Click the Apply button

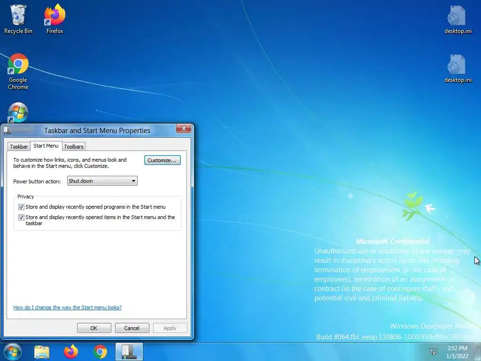pyautogui.click(x=170, y=328)
